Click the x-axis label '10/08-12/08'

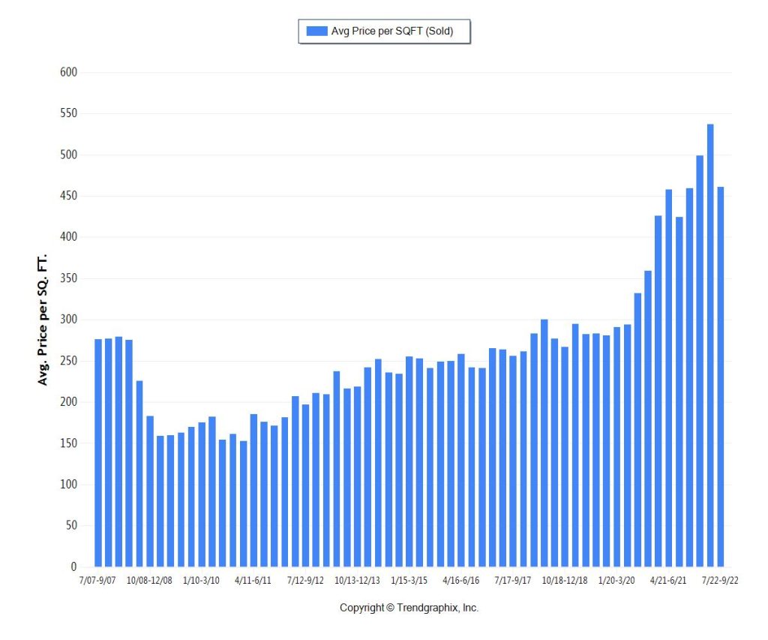pos(149,581)
